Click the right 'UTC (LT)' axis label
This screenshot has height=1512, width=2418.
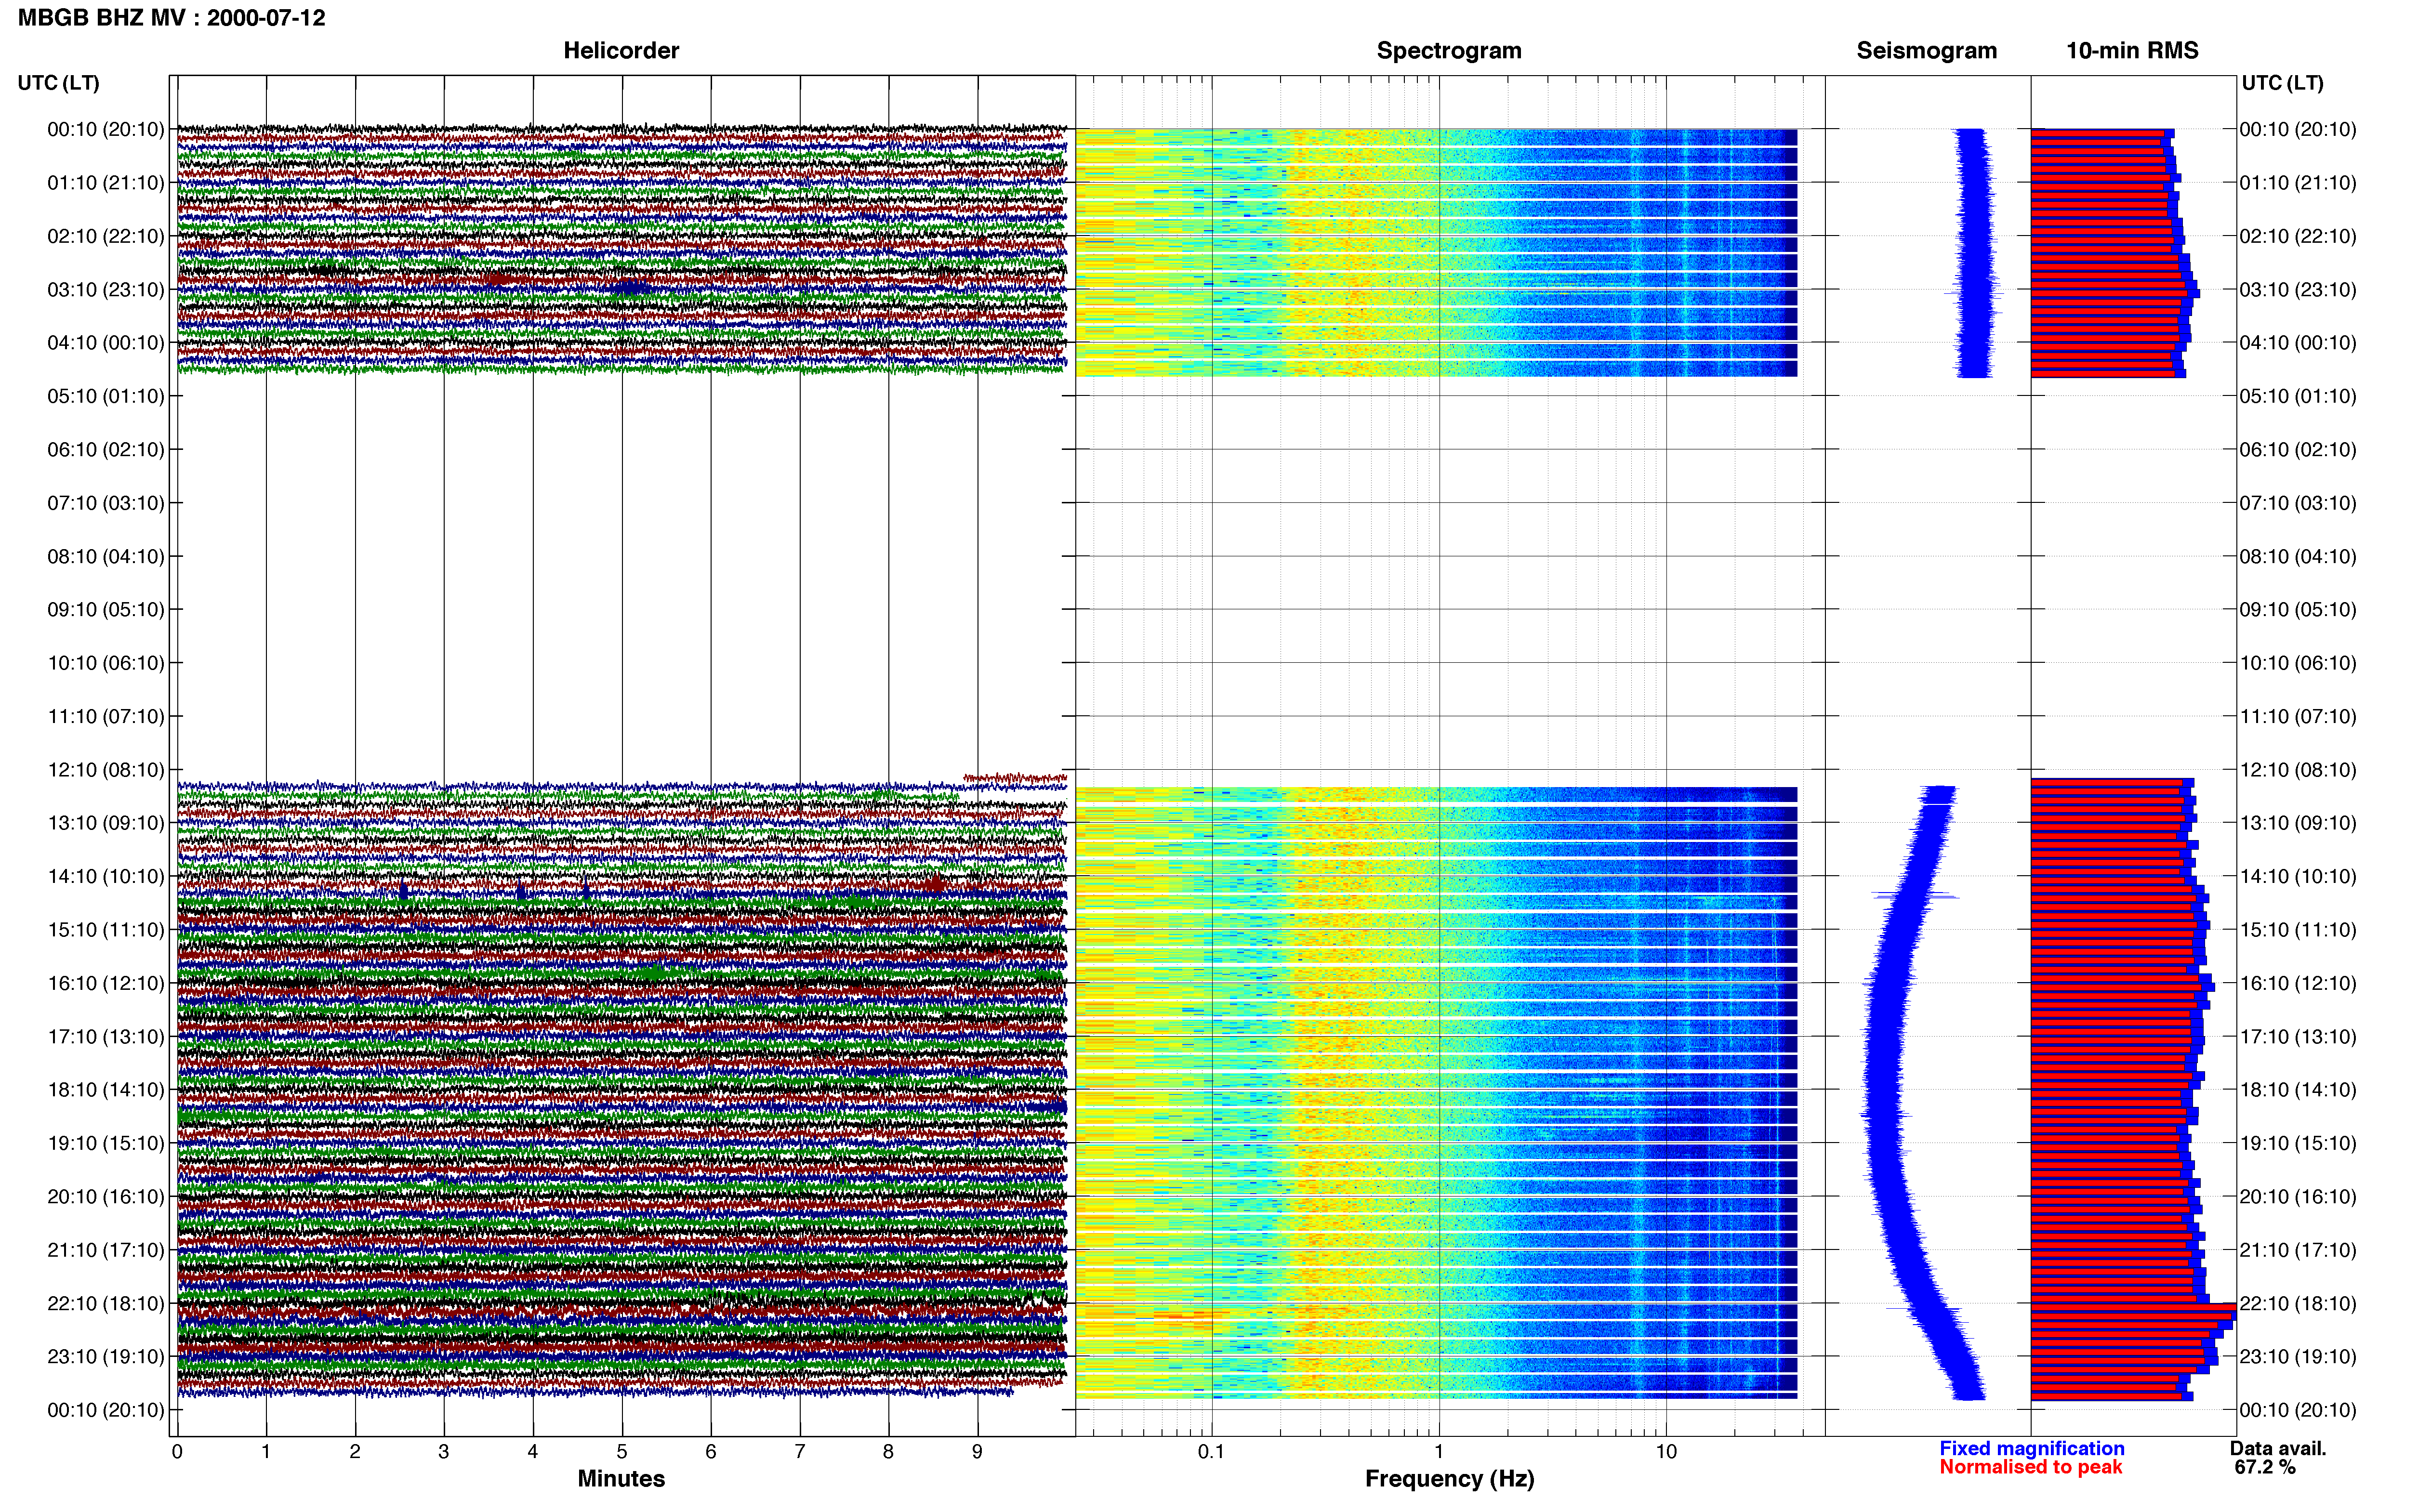coord(2282,83)
